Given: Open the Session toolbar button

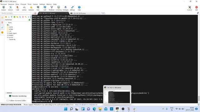Looking at the screenshot, I should coord(3,8).
